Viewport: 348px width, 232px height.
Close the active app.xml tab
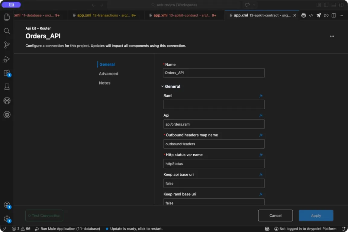click(x=295, y=15)
